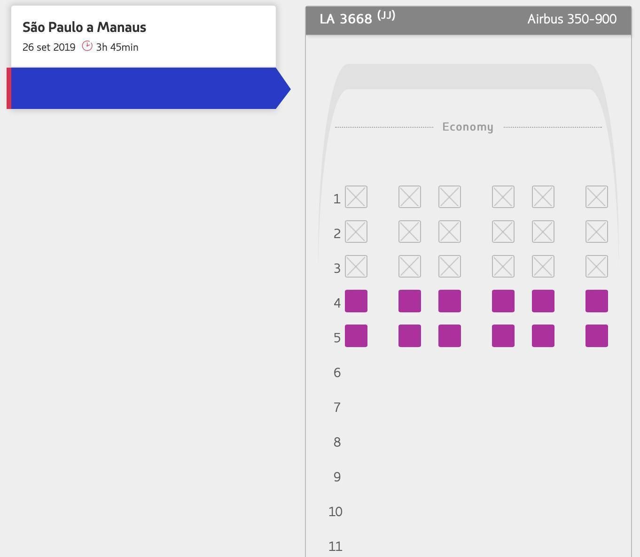Choose second seat in row 5
640x557 pixels.
point(410,336)
